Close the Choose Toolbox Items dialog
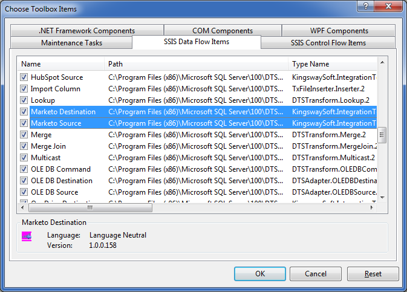This screenshot has width=407, height=292. click(388, 6)
